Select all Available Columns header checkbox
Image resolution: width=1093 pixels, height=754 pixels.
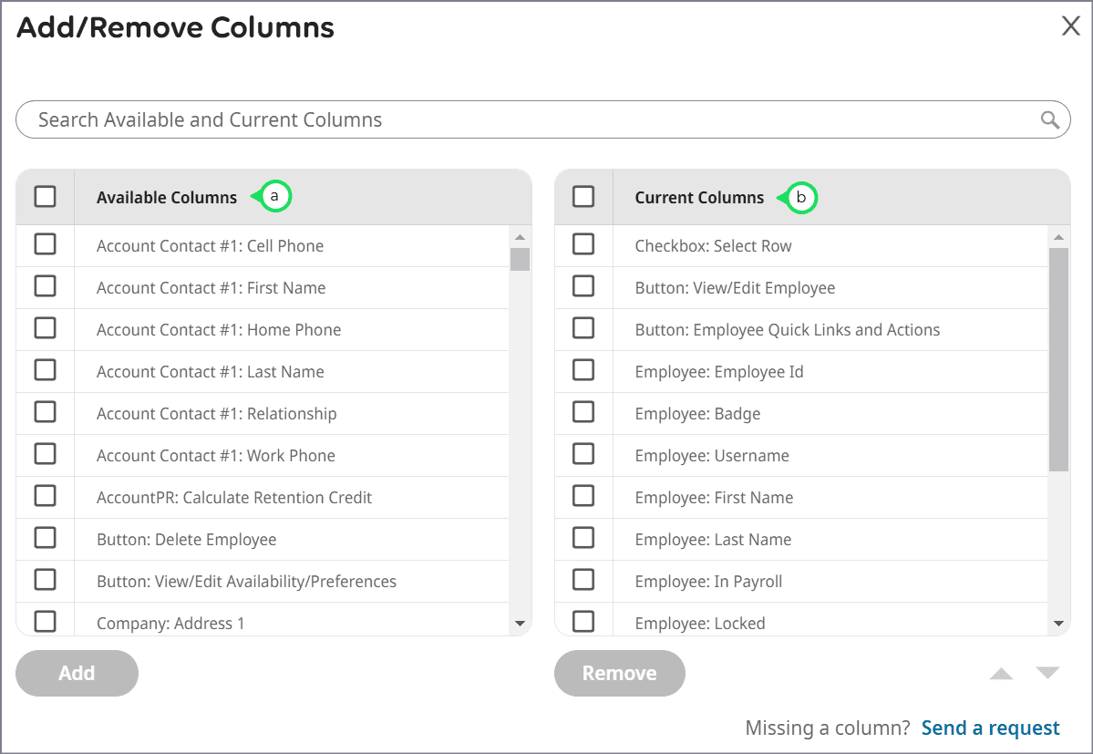coord(45,196)
